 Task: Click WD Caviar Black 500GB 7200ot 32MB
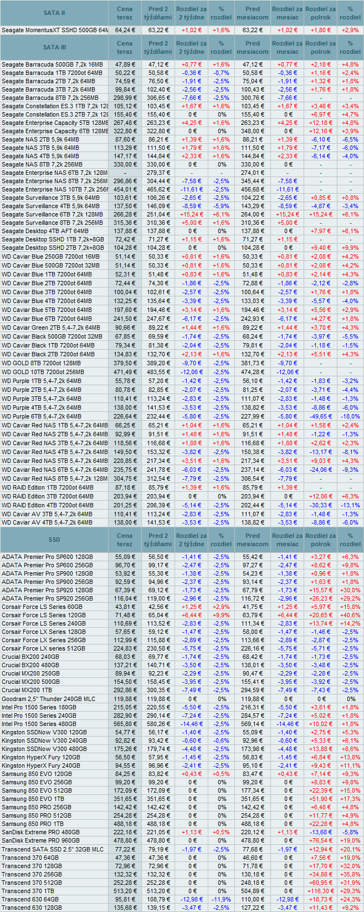52,336
